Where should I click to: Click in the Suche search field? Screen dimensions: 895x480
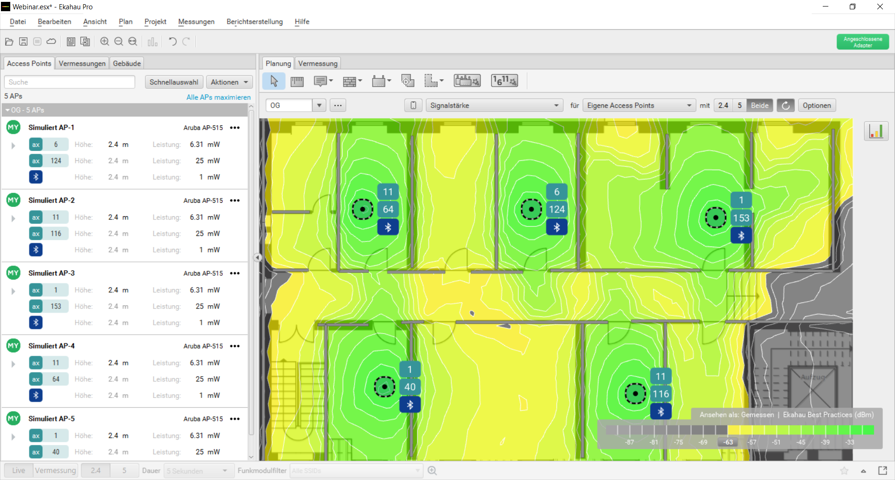(69, 82)
